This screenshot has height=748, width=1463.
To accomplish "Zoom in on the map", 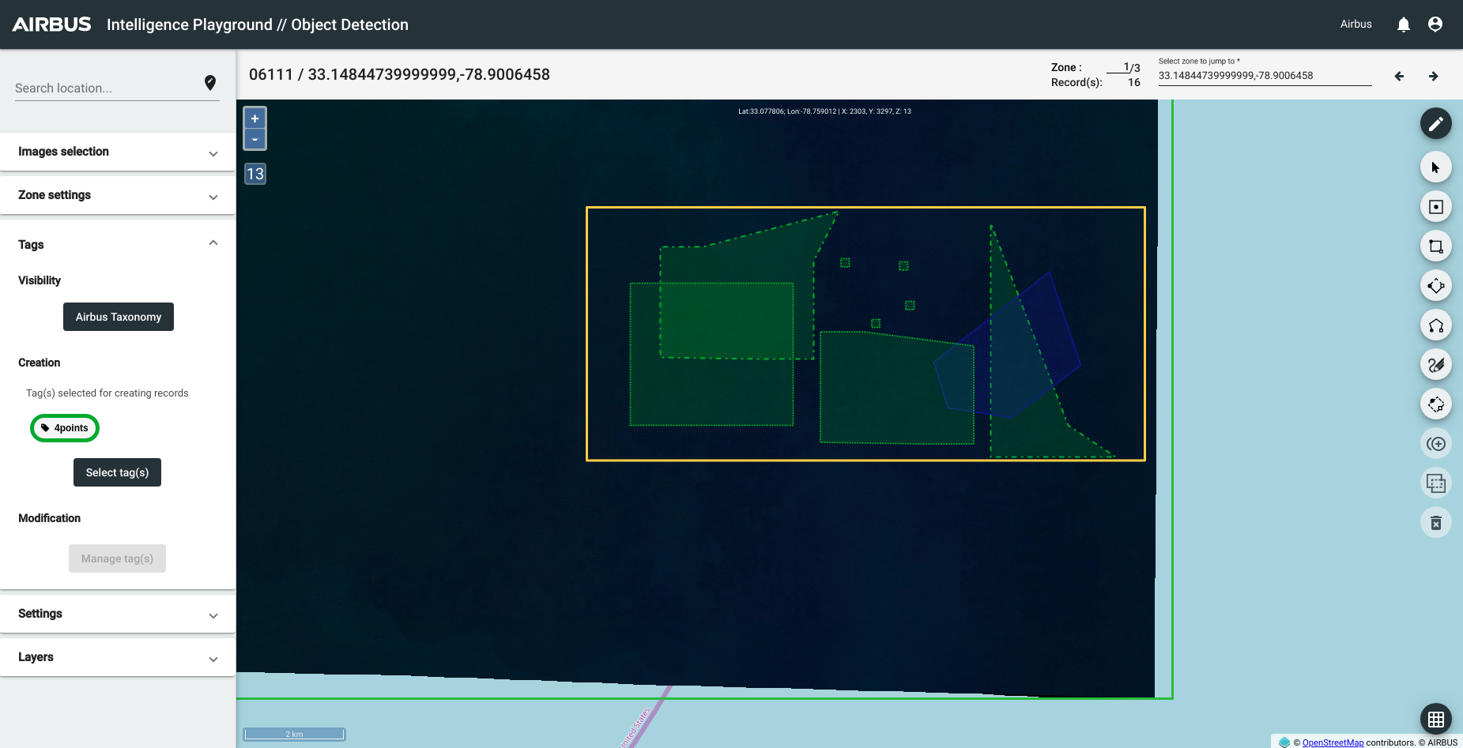I will (255, 118).
